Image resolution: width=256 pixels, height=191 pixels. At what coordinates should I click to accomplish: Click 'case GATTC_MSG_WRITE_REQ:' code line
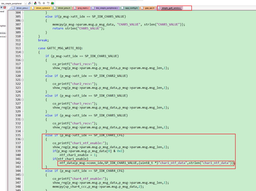coord(60,48)
